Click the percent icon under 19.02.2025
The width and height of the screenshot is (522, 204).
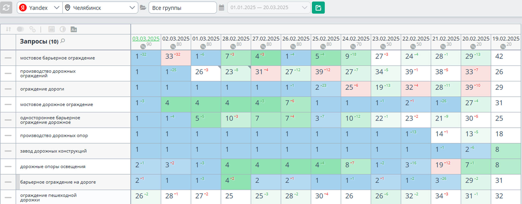click(x=503, y=46)
